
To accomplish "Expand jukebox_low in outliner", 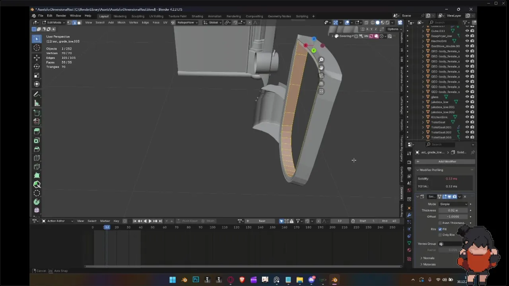I will point(423,102).
